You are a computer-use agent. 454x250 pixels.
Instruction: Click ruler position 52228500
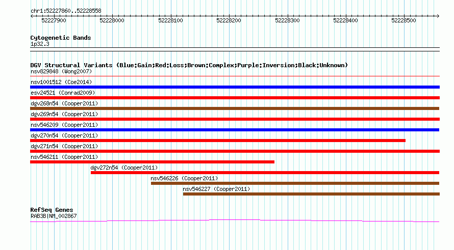403,20
